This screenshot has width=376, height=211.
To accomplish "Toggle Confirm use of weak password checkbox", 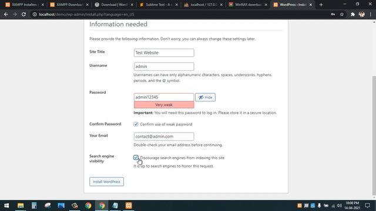I will (136, 124).
